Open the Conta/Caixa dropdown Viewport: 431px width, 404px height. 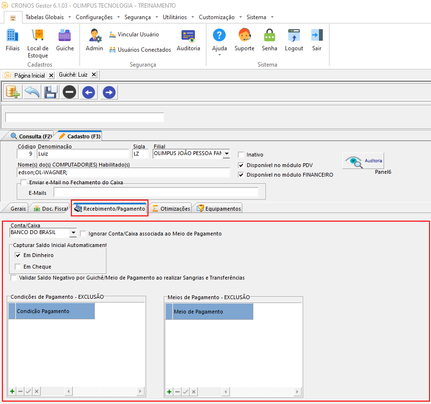click(x=73, y=233)
